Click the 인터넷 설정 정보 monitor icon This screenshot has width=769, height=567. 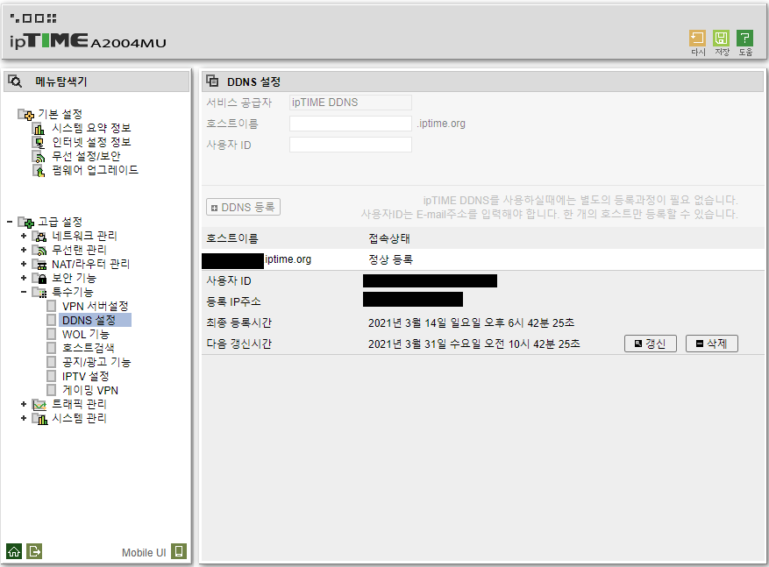pos(39,143)
